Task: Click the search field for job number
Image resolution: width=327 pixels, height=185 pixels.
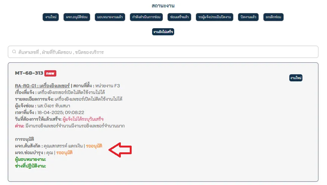Action: (x=163, y=52)
